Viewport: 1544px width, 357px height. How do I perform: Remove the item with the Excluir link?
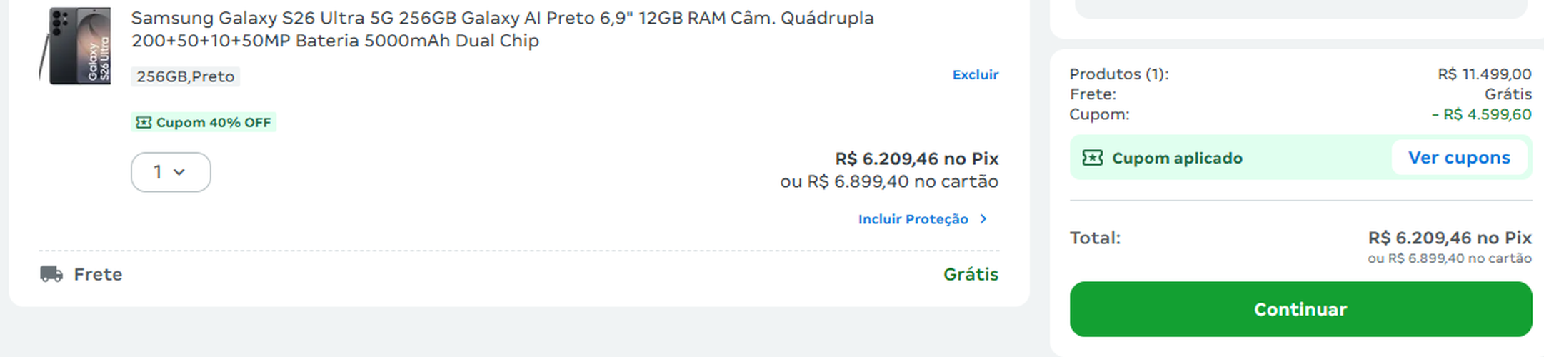975,74
